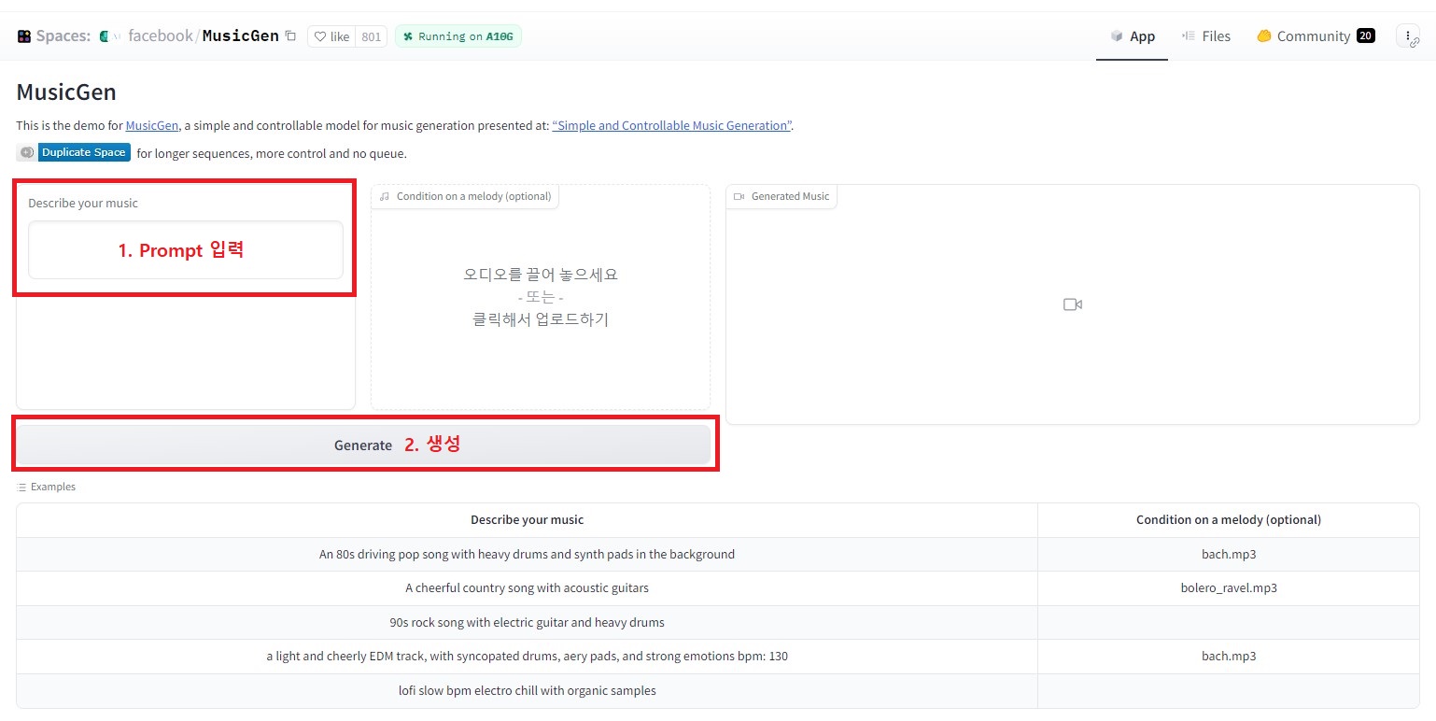Click the melody audio upload drop area

pos(541,297)
